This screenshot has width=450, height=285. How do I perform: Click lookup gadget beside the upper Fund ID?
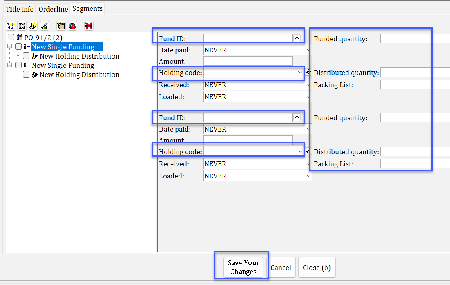(x=297, y=38)
